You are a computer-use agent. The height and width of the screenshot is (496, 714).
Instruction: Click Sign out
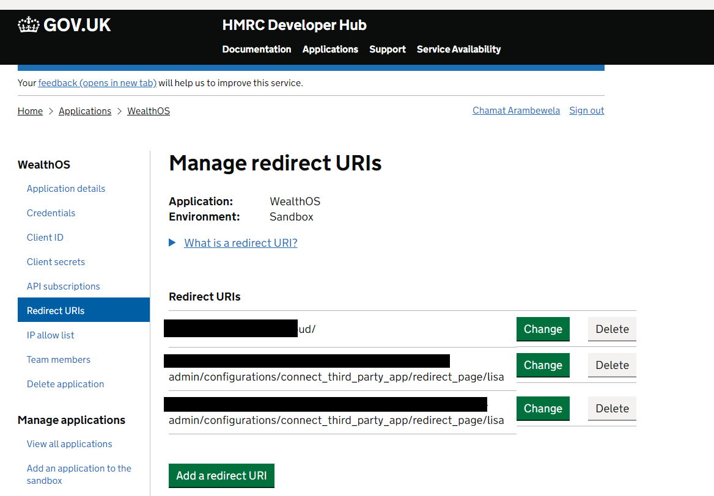tap(586, 111)
